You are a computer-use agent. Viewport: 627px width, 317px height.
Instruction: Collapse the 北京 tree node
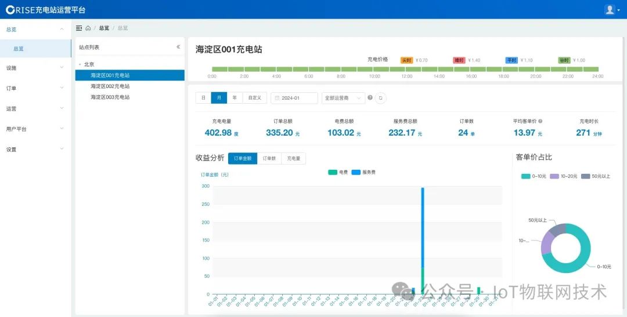click(x=80, y=64)
